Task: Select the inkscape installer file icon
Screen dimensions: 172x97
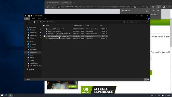Action: coord(46,34)
